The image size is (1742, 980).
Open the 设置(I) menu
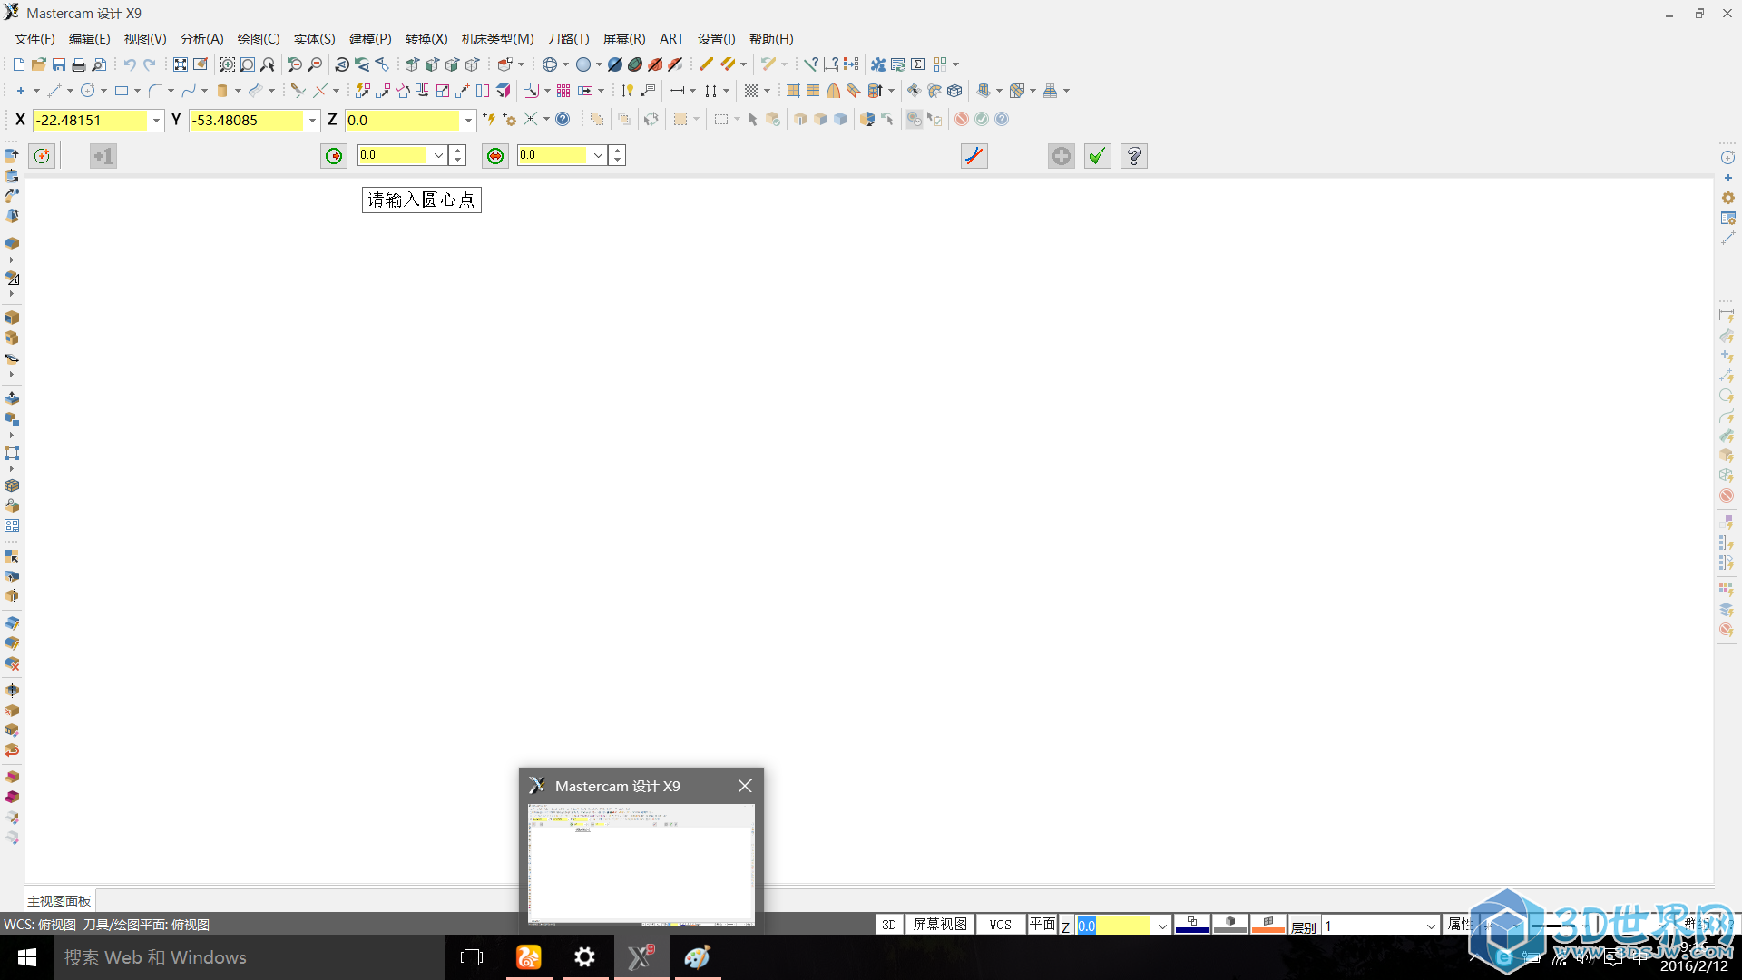[716, 39]
